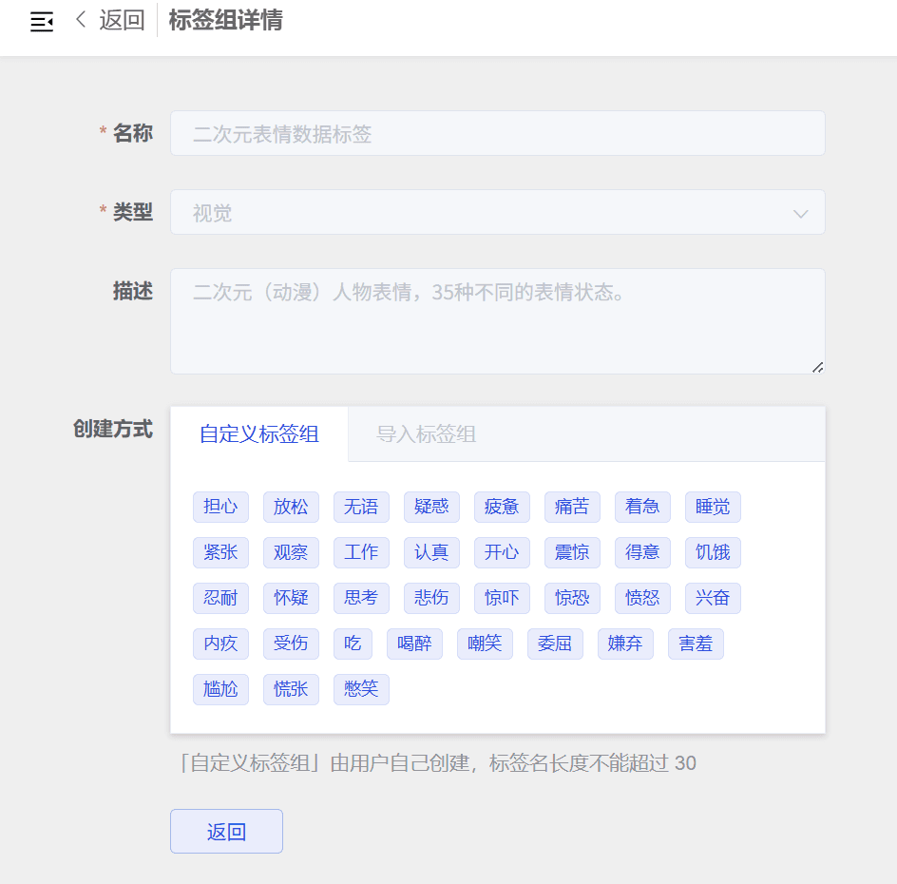Switch to 自定义标签组 tab

pyautogui.click(x=258, y=434)
